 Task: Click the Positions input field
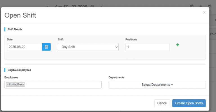coord(147,47)
